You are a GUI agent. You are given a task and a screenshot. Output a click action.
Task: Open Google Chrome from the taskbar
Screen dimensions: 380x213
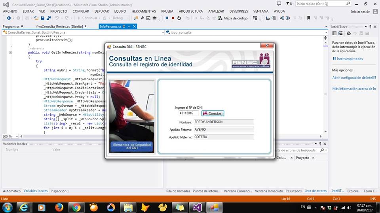(76, 207)
